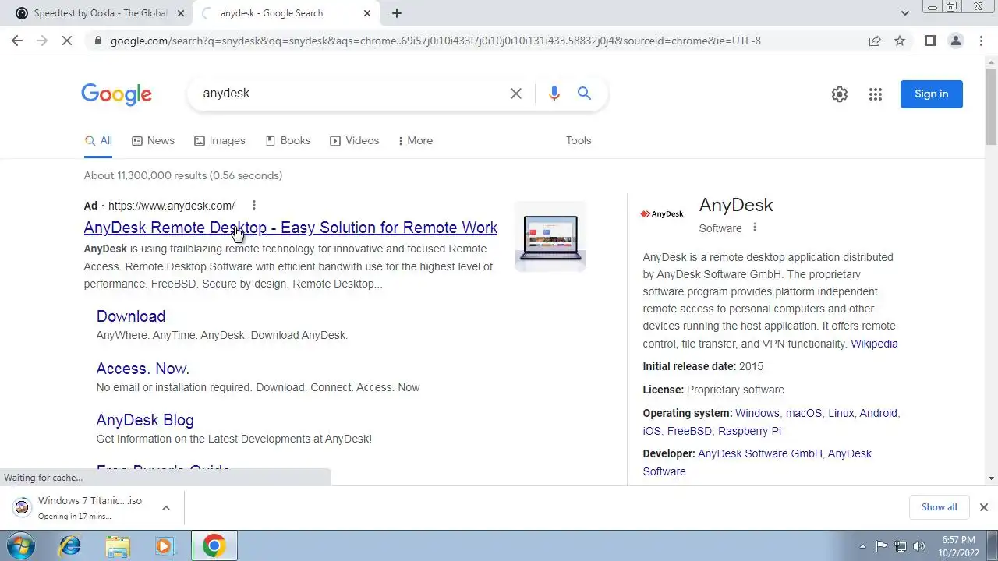Expand the More search options
The height and width of the screenshot is (561, 998).
(415, 141)
